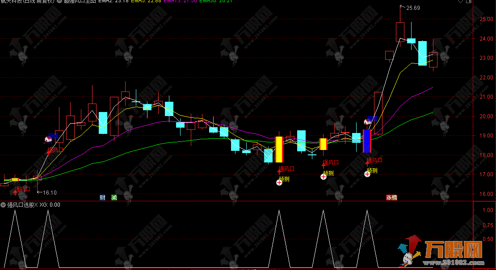Click the 强风口 label beneath second yellow candle
The width and height of the screenshot is (496, 270).
coord(331,162)
